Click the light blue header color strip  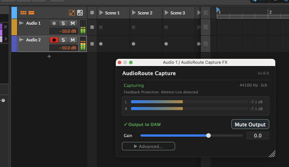14,13
